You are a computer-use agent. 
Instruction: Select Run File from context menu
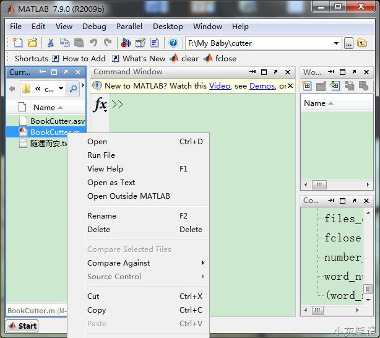tap(101, 155)
